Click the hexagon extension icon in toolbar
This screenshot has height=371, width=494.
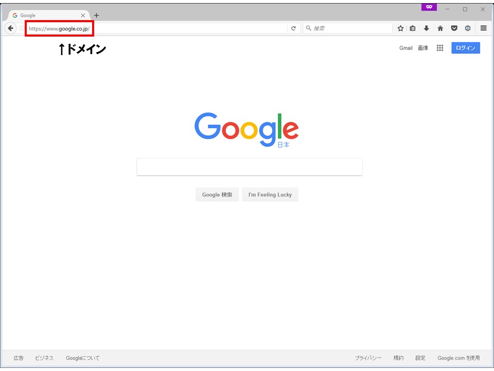[468, 28]
